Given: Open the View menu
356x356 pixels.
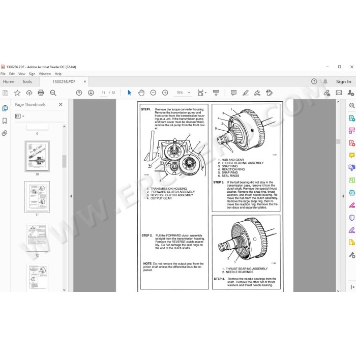Looking at the screenshot, I should tap(22, 74).
